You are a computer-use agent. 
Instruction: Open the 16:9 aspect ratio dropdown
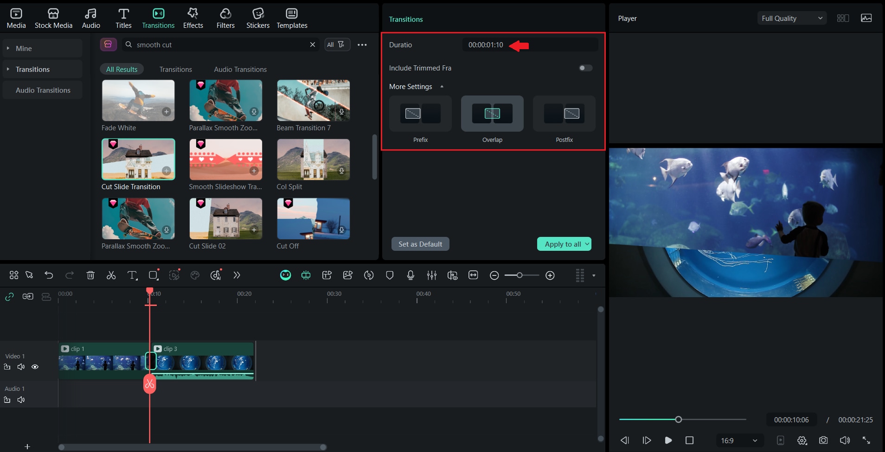point(738,440)
